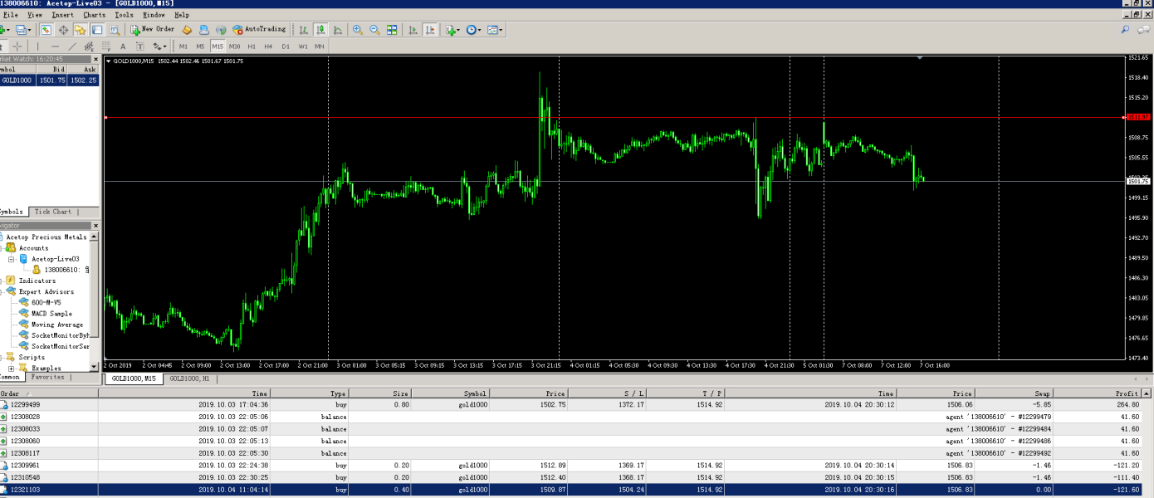Click the Navigator panel vertical scrollbar
1154x498 pixels.
[x=95, y=299]
